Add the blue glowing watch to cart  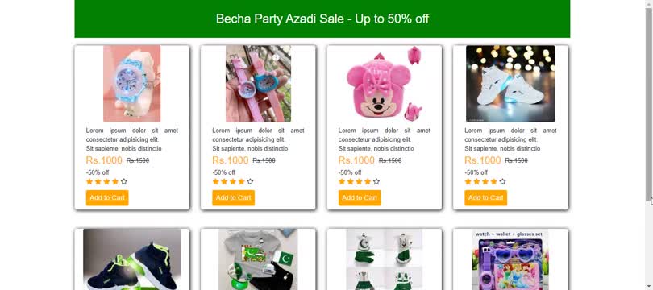click(107, 197)
